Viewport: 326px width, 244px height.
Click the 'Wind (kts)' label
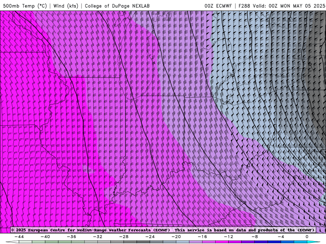pyautogui.click(x=66, y=6)
